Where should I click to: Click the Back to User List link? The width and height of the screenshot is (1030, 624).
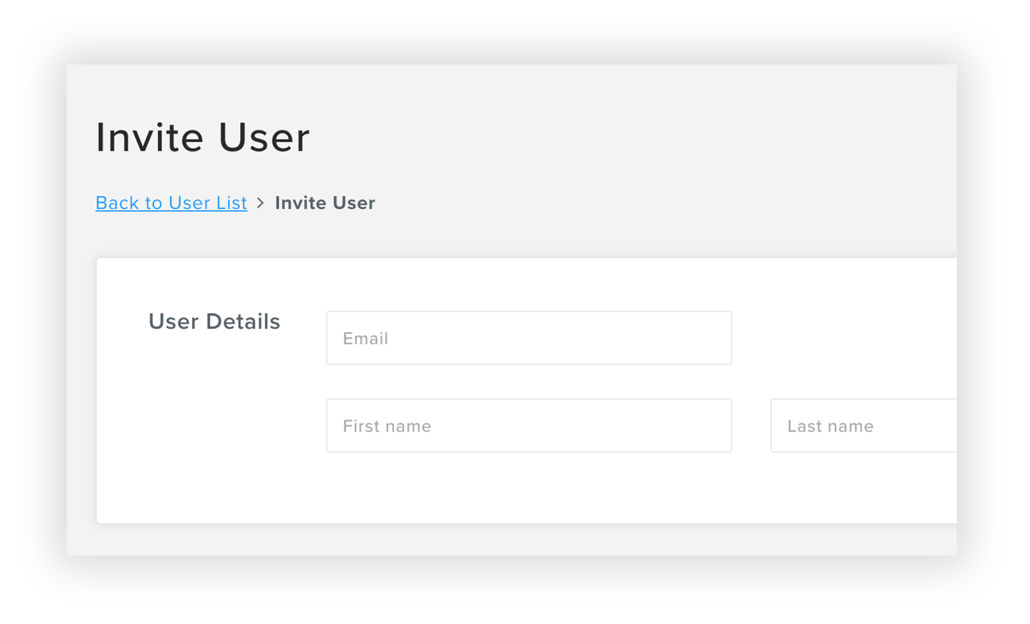pos(171,203)
